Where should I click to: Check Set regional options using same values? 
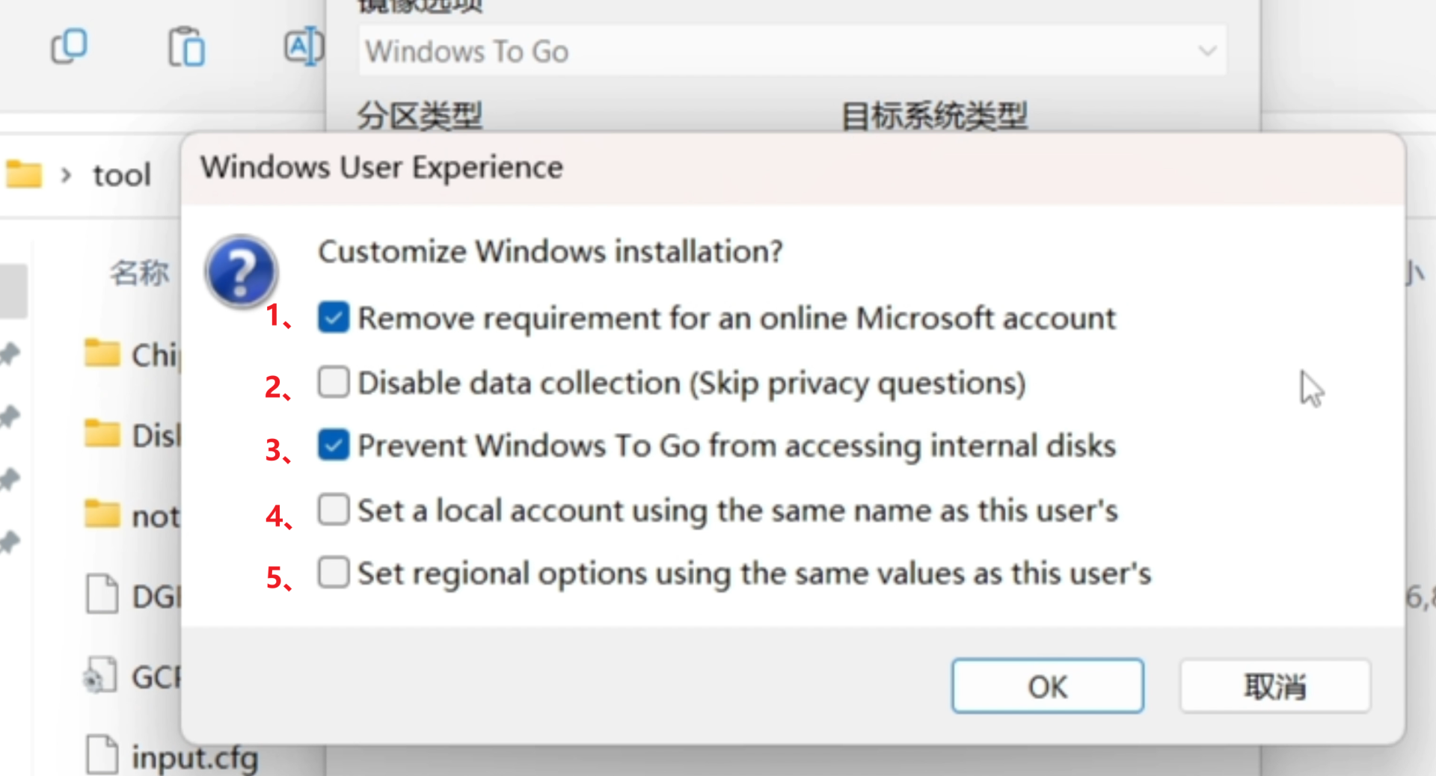tap(333, 573)
